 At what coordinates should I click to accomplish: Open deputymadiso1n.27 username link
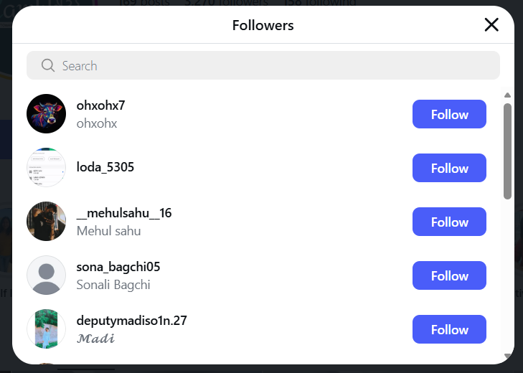(131, 321)
